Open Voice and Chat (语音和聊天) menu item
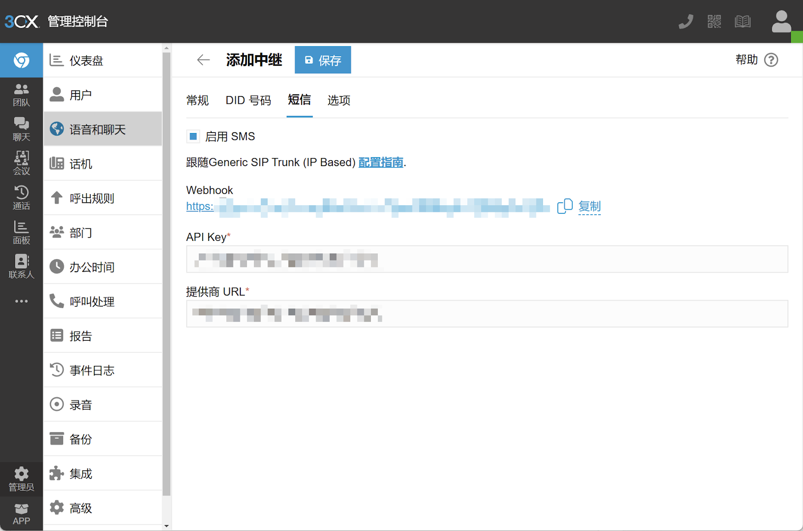Viewport: 803px width, 531px height. click(103, 129)
